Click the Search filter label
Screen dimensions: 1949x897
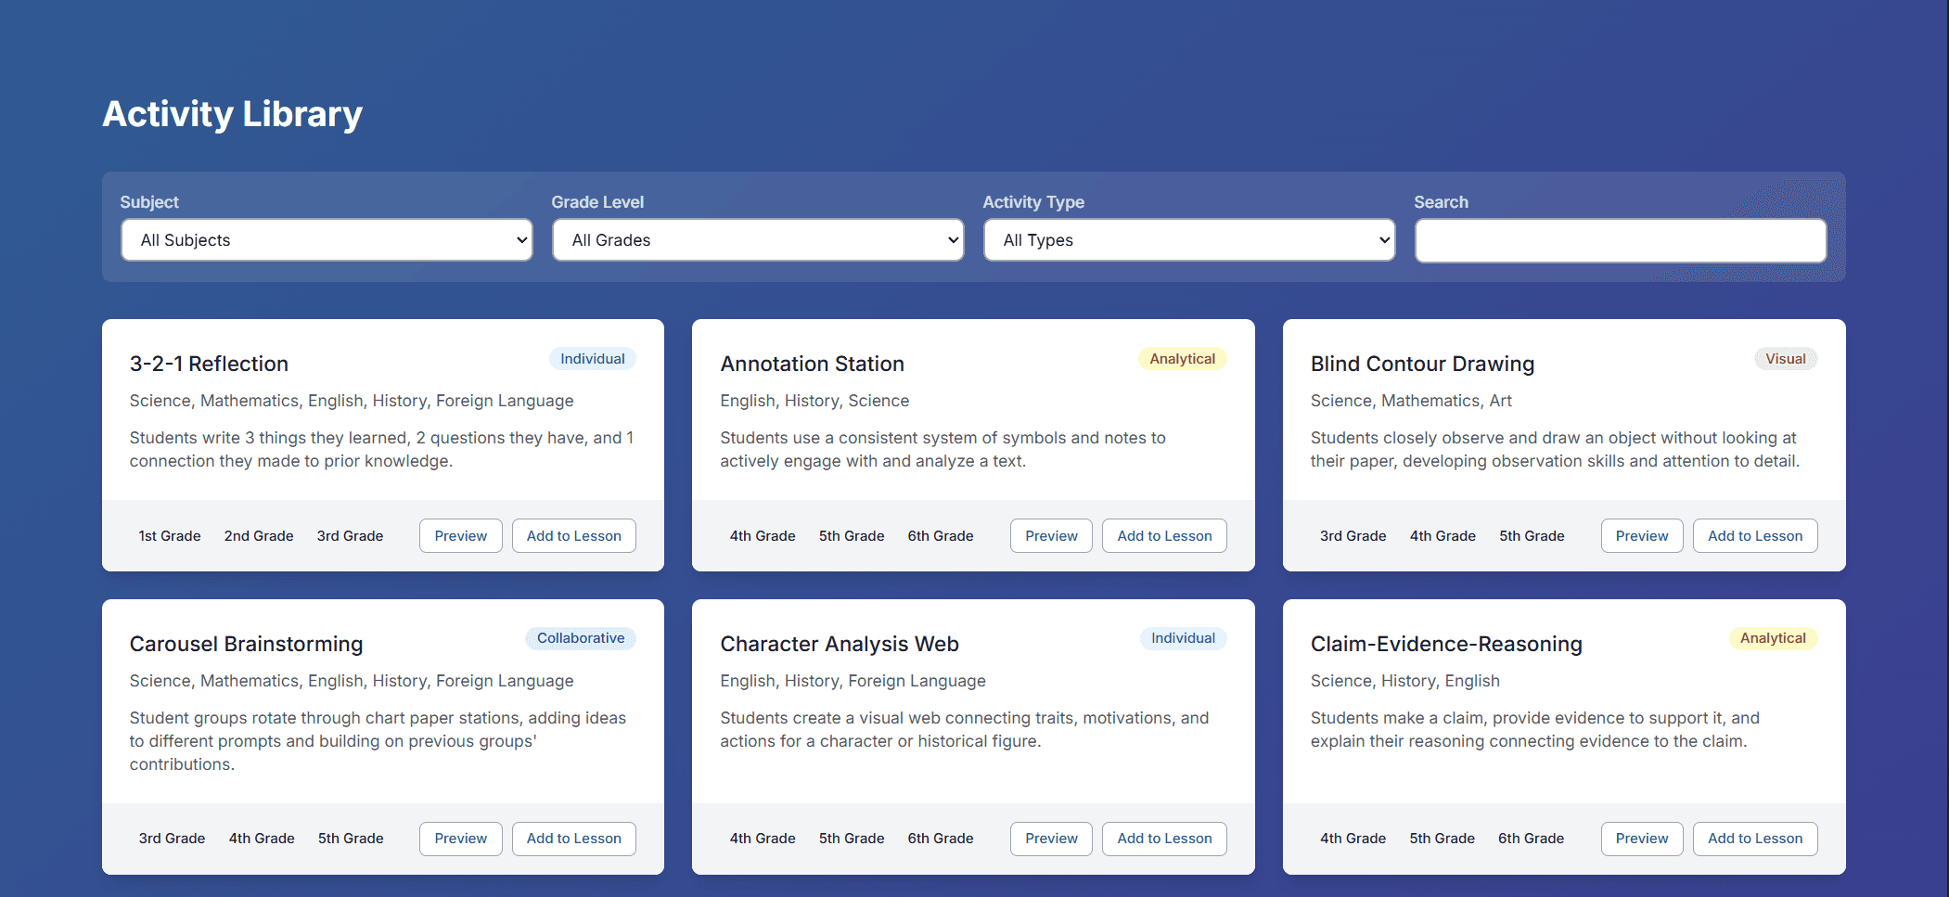(x=1441, y=202)
